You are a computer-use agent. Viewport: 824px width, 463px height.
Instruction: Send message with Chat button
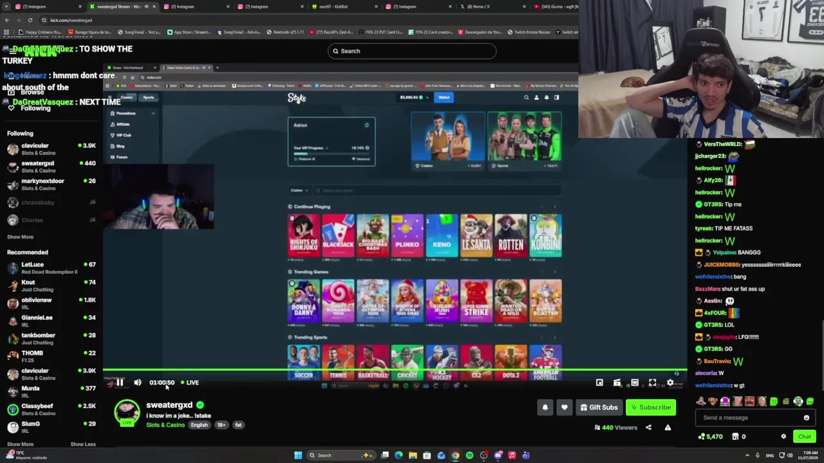point(805,437)
